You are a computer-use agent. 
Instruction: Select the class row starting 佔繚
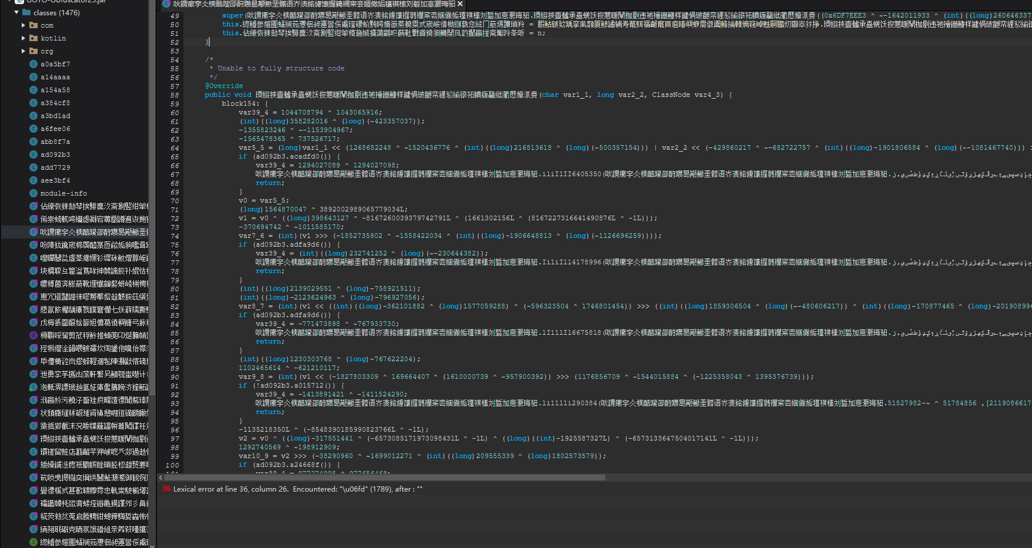click(75, 206)
